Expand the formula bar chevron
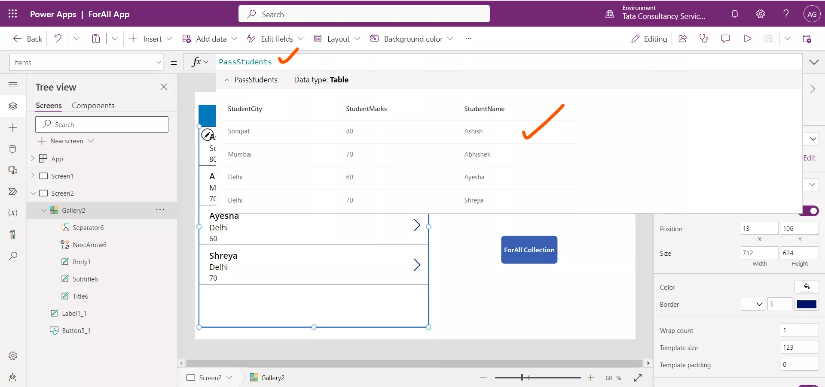Image resolution: width=825 pixels, height=387 pixels. [x=814, y=62]
